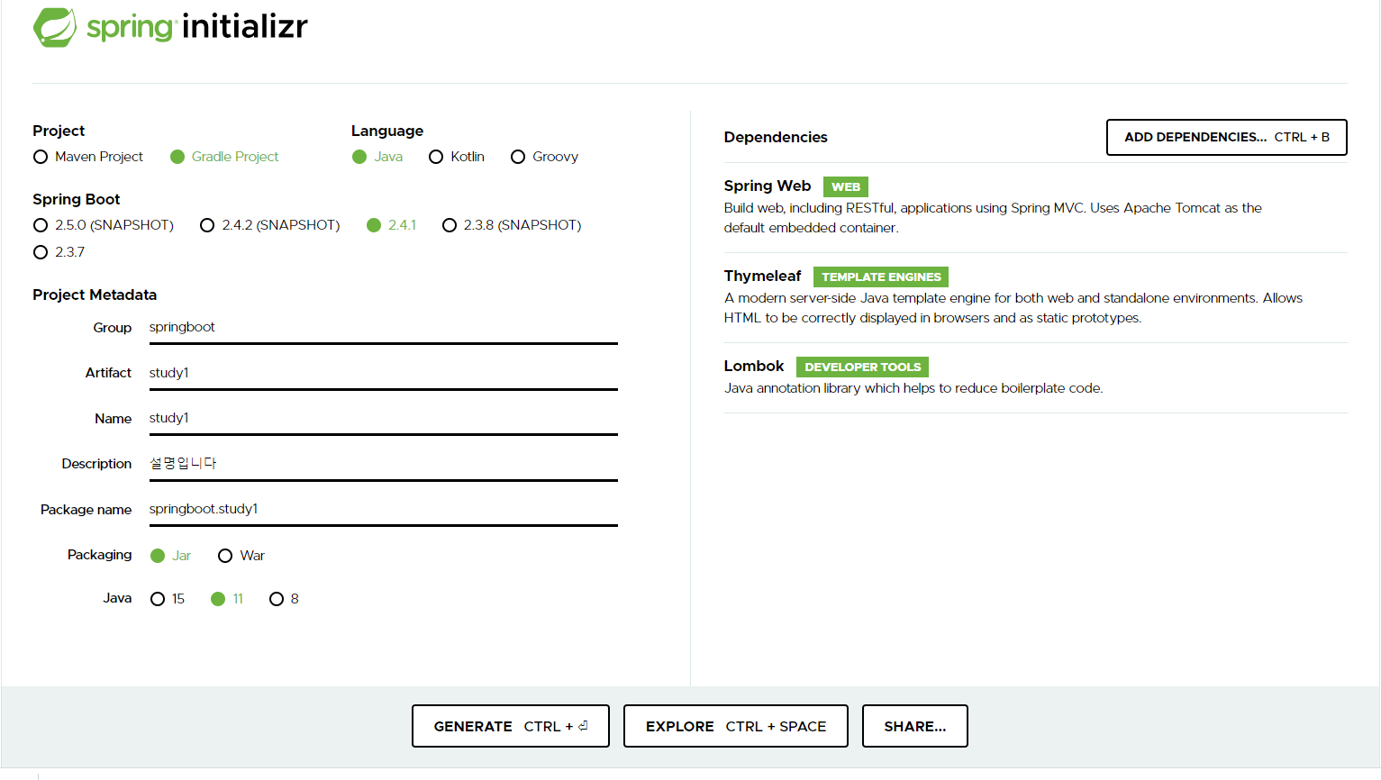Edit the Name input field
Image resolution: width=1381 pixels, height=780 pixels.
pyautogui.click(x=383, y=419)
